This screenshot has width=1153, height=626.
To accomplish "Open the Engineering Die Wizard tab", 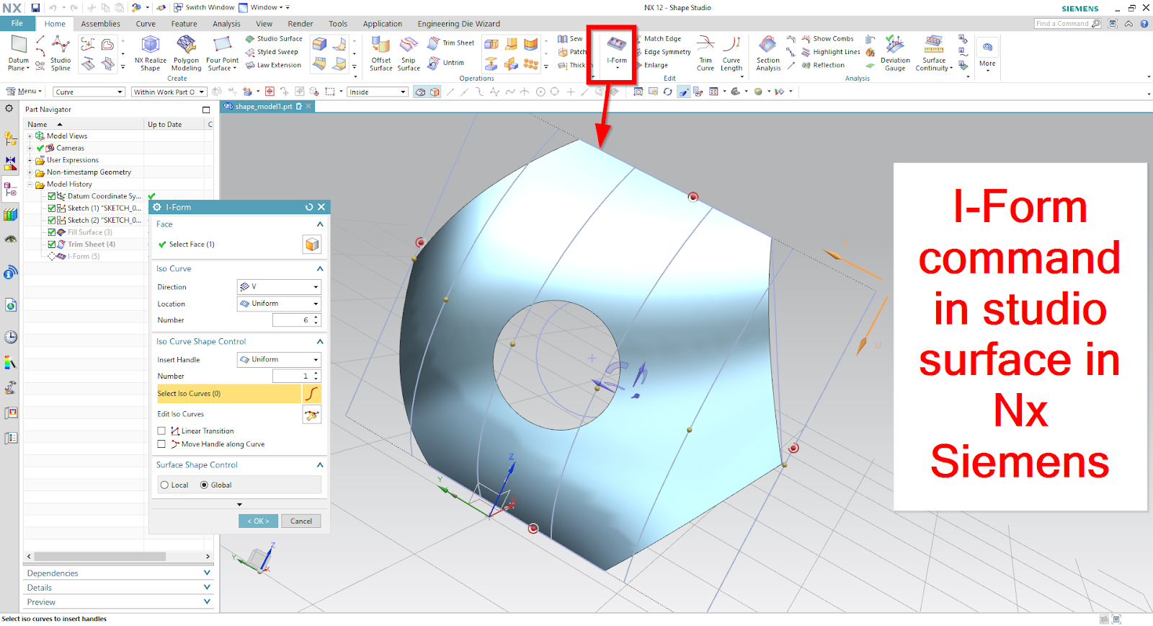I will (x=459, y=24).
